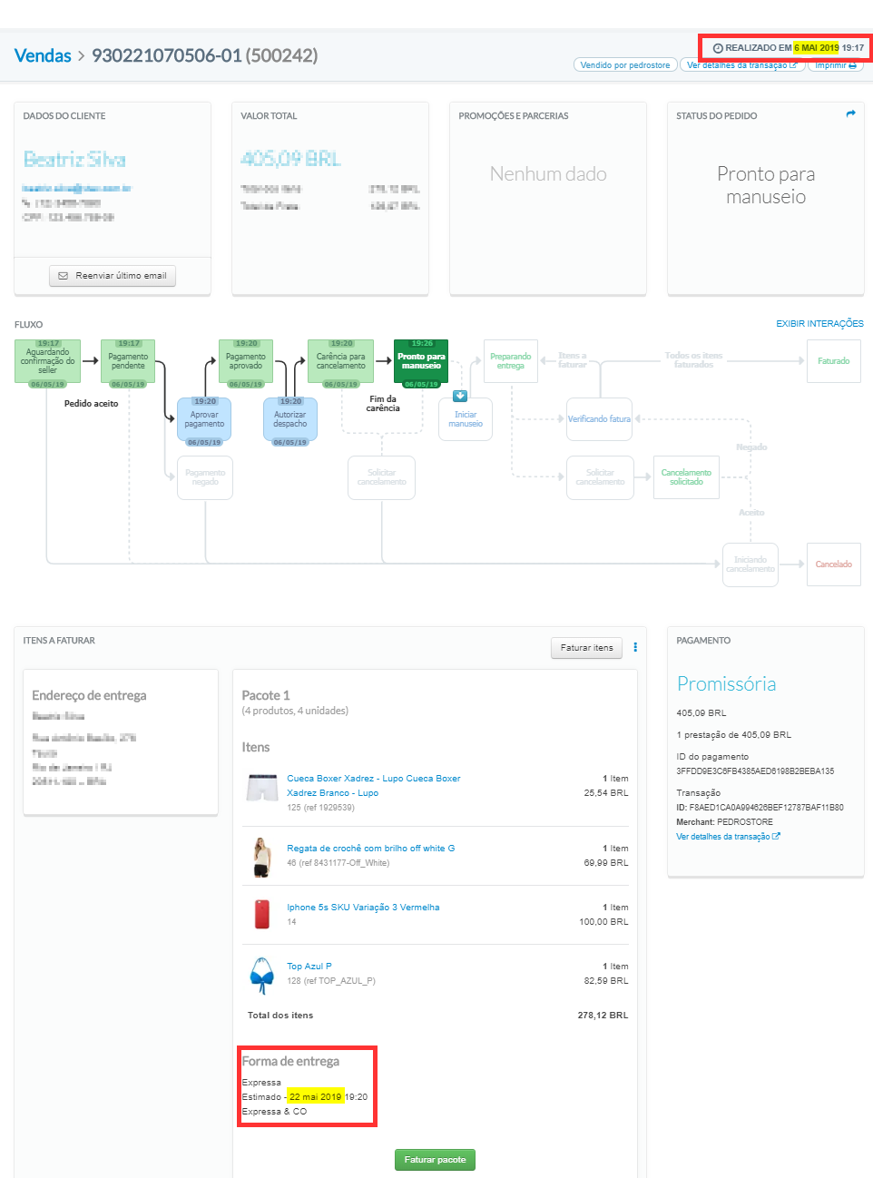Click the Vendido por pedrostore tag

point(624,65)
